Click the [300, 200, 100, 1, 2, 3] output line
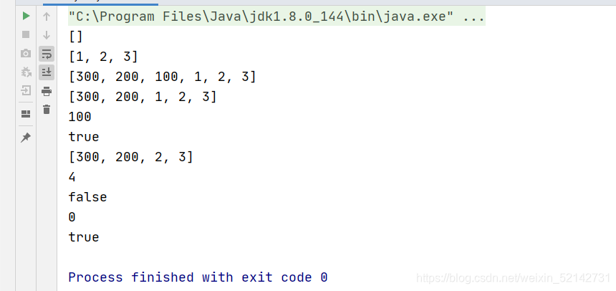 point(163,77)
